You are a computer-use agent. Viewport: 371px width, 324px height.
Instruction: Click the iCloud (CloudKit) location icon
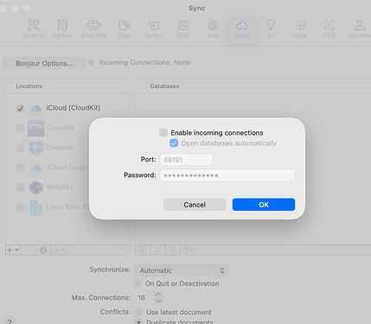pos(36,108)
